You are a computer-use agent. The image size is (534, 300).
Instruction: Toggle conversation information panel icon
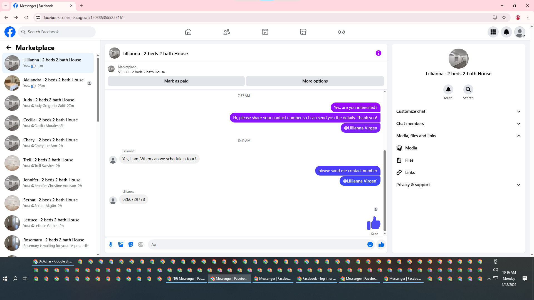[378, 53]
